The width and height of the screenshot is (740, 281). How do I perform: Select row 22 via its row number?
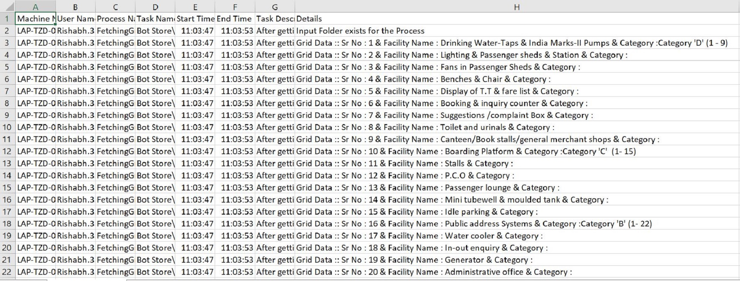tap(8, 272)
